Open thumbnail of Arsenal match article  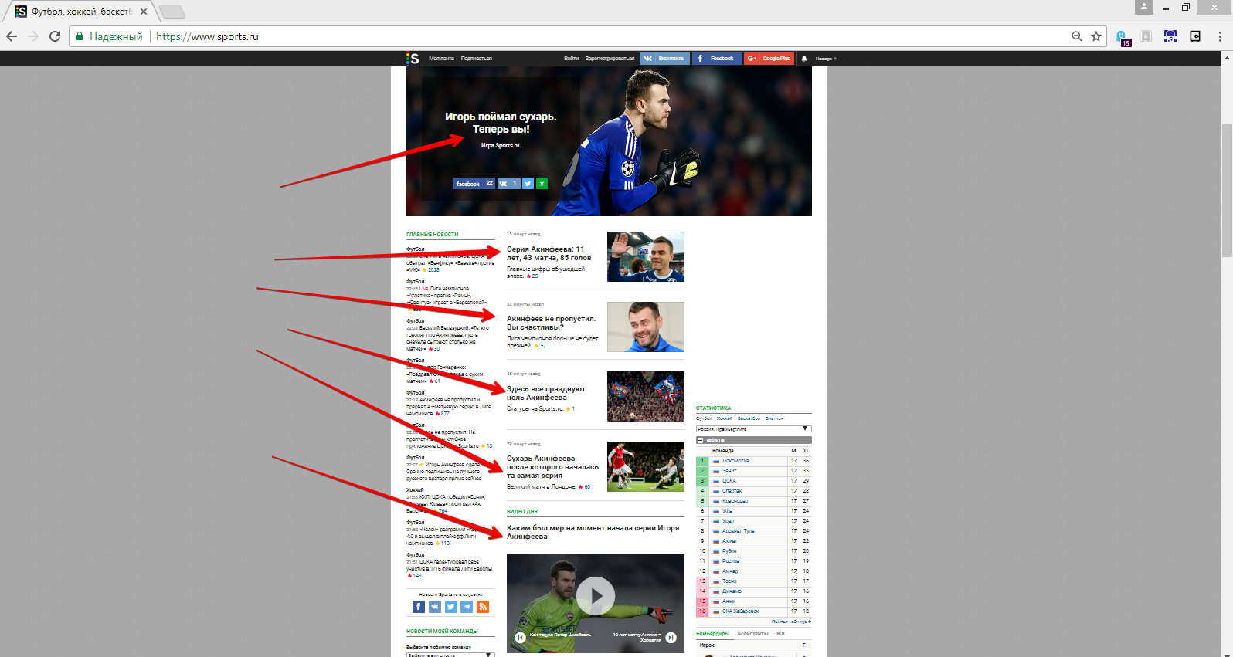point(645,466)
